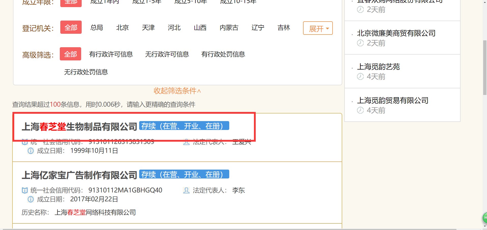Click clock icon below 北京微廉美商贸有限公司
Image resolution: width=487 pixels, height=230 pixels.
[x=360, y=43]
